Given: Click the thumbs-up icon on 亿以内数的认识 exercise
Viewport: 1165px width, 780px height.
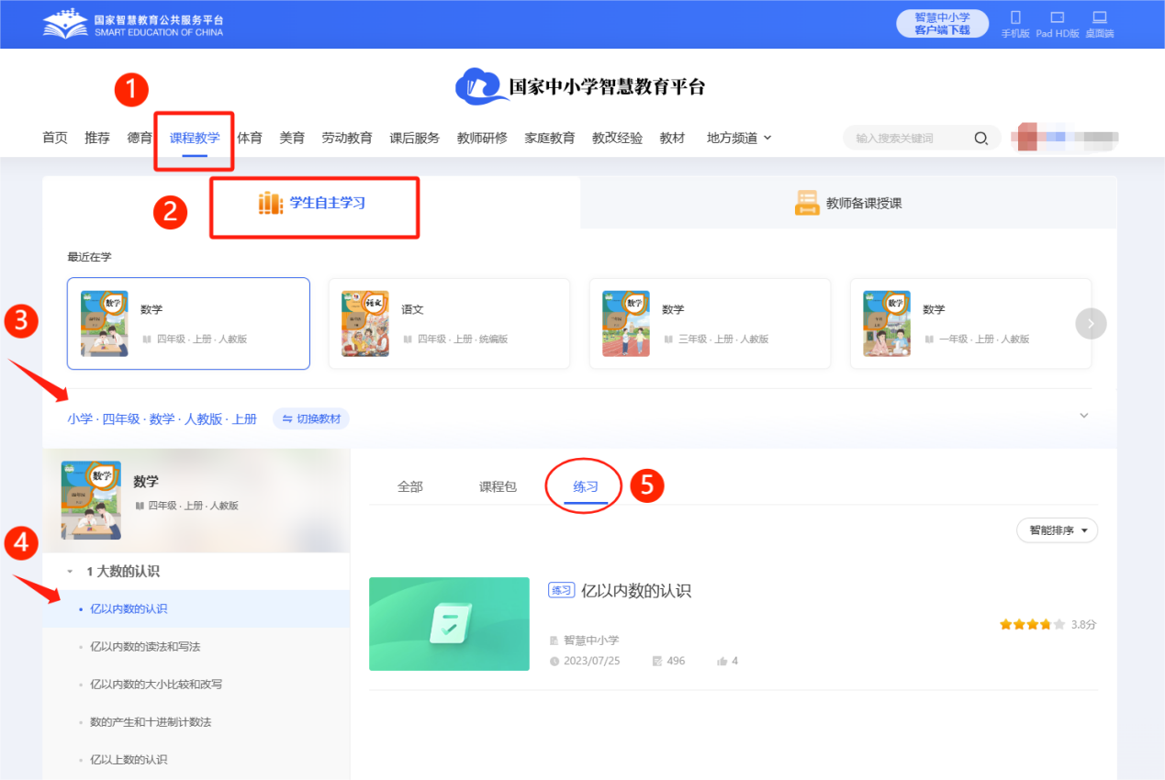Looking at the screenshot, I should coord(721,660).
